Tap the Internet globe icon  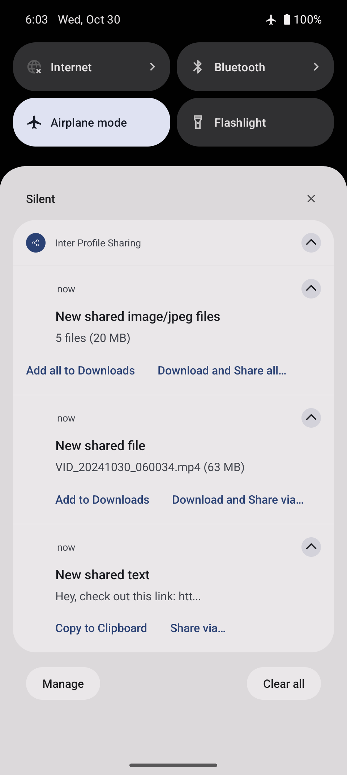[x=34, y=67]
